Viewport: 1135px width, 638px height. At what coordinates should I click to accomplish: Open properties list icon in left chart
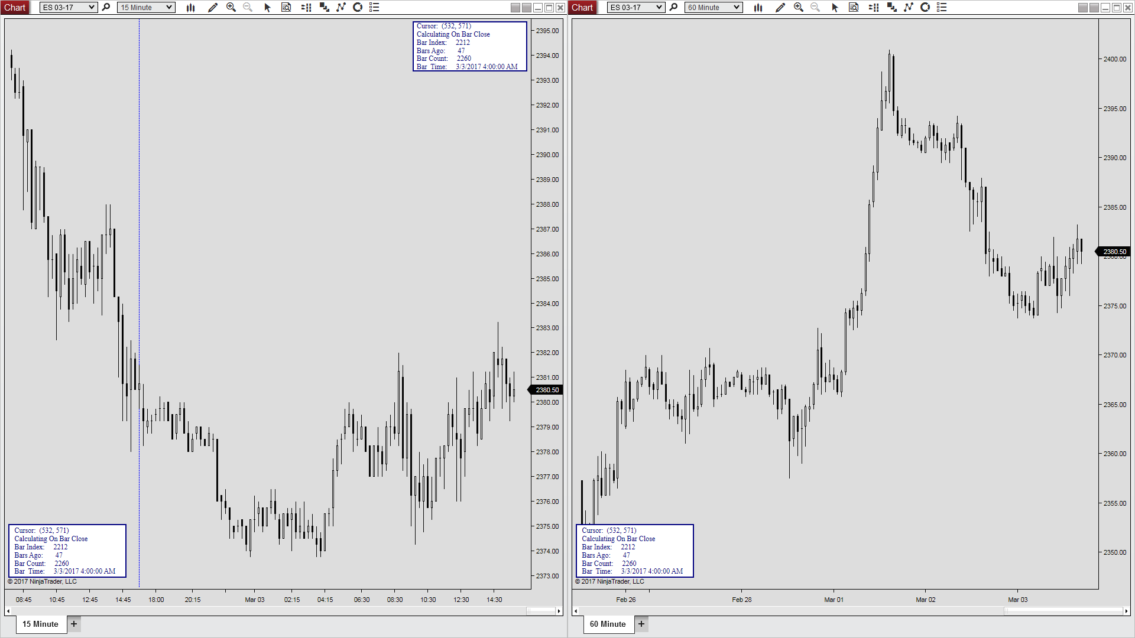[374, 8]
